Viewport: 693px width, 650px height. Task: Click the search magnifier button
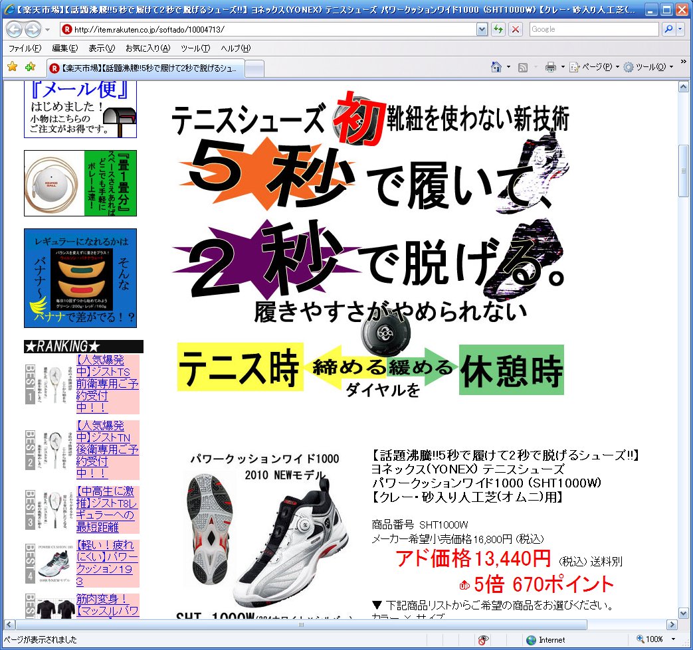coord(668,29)
